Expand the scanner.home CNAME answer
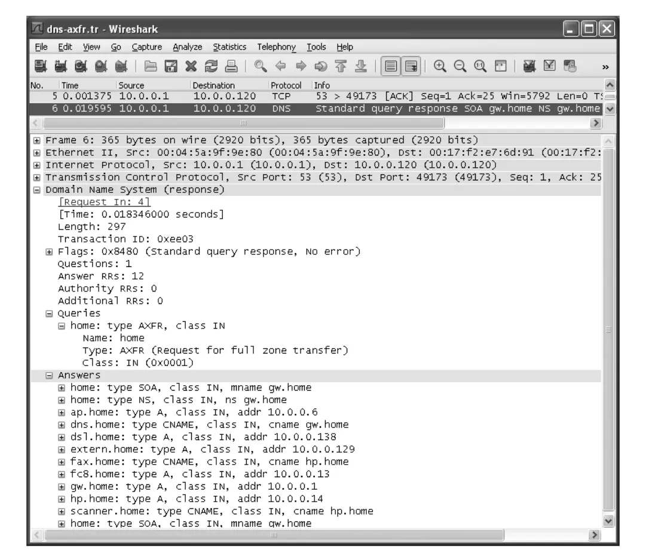The width and height of the screenshot is (646, 556). click(x=62, y=511)
